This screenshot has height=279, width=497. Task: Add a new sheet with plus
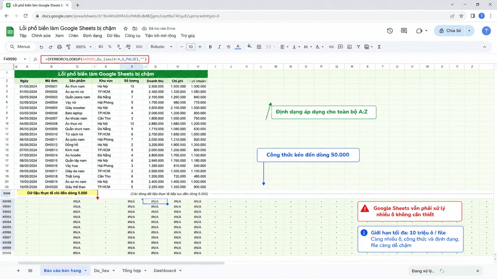18,271
